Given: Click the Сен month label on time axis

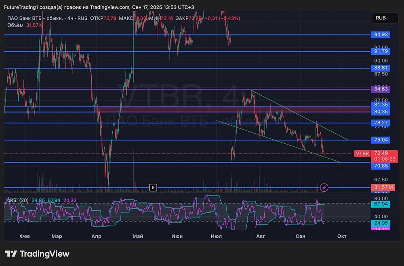Looking at the screenshot, I should pos(301,236).
